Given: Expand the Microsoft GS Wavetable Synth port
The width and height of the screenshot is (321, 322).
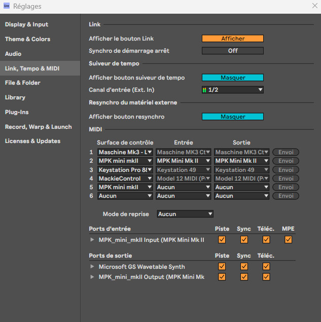Looking at the screenshot, I should (x=92, y=267).
